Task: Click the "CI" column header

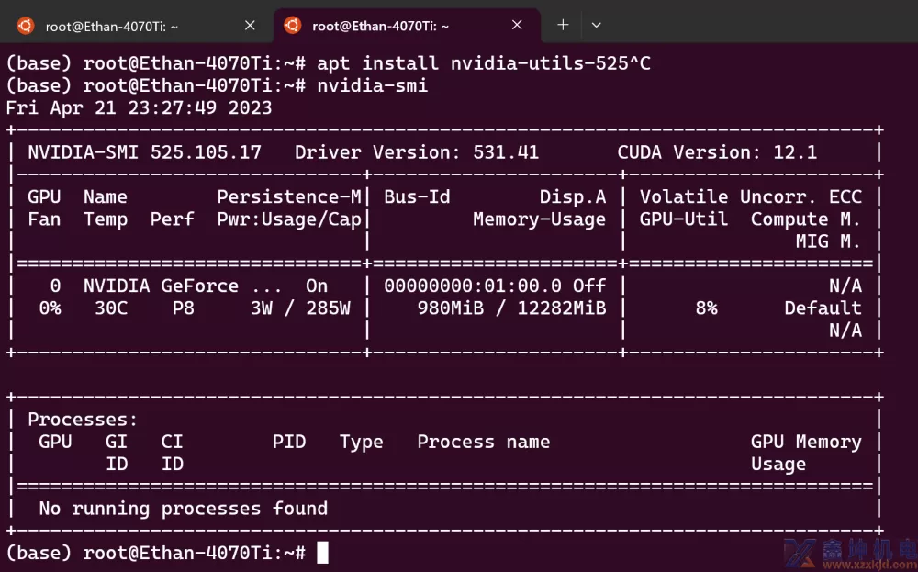Action: [173, 442]
